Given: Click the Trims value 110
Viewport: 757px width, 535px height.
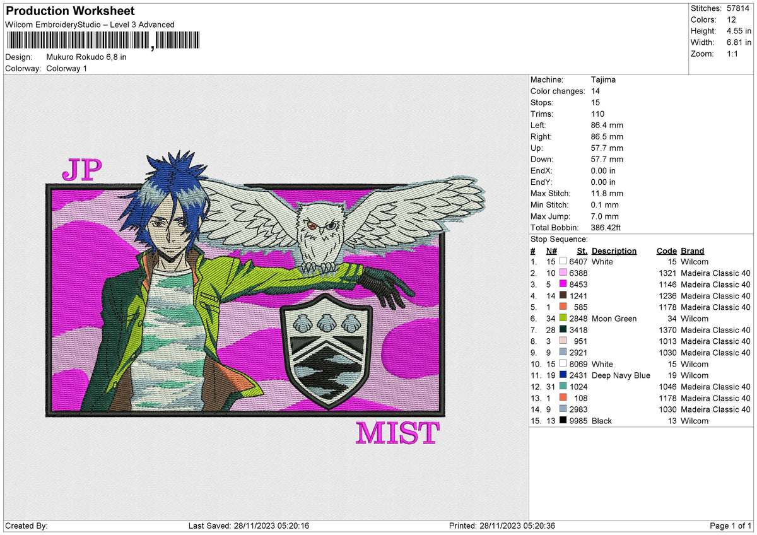Looking at the screenshot, I should 597,114.
